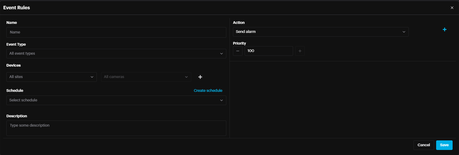Focus the Name text field
Image resolution: width=459 pixels, height=155 pixels.
pyautogui.click(x=116, y=32)
